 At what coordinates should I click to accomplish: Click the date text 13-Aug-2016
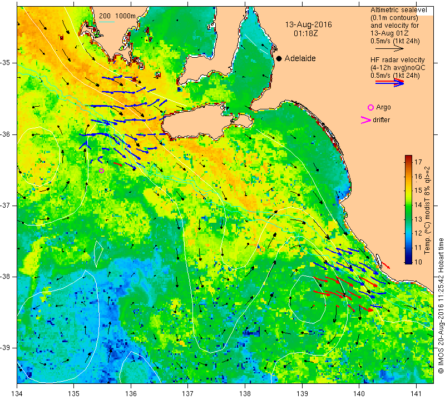[309, 24]
